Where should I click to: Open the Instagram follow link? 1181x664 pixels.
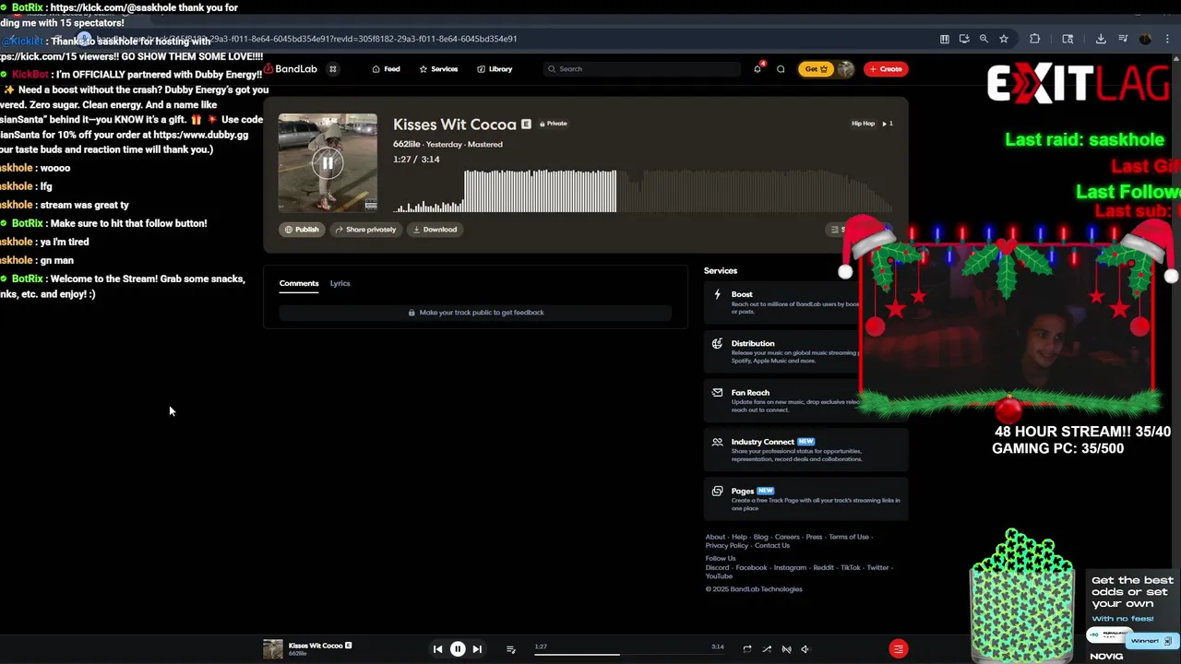pos(790,568)
